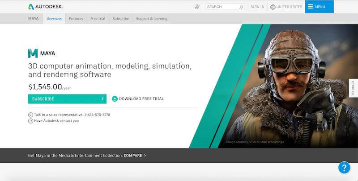Open the Free trial tab
This screenshot has width=358, height=181.
pyautogui.click(x=98, y=19)
